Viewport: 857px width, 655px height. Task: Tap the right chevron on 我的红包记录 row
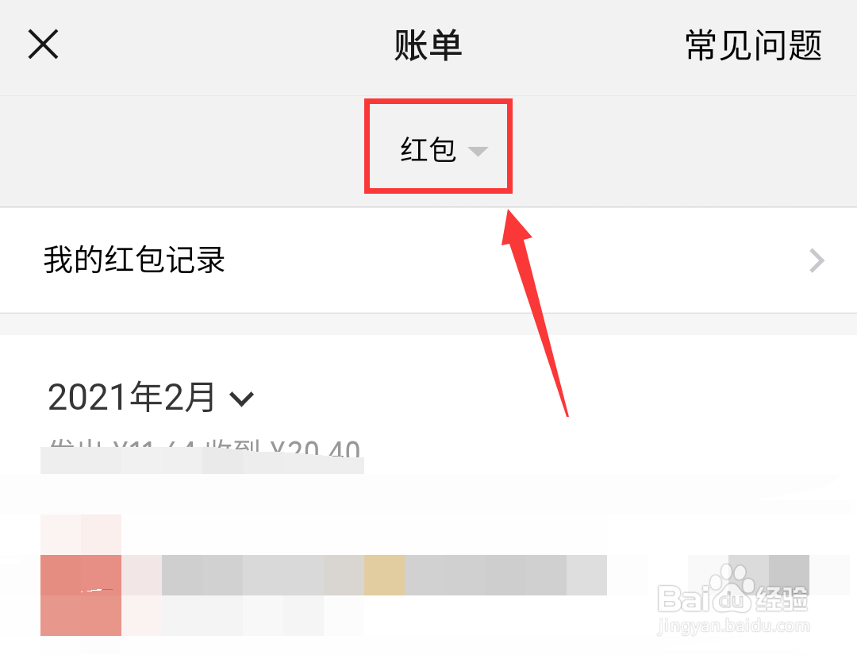(817, 260)
